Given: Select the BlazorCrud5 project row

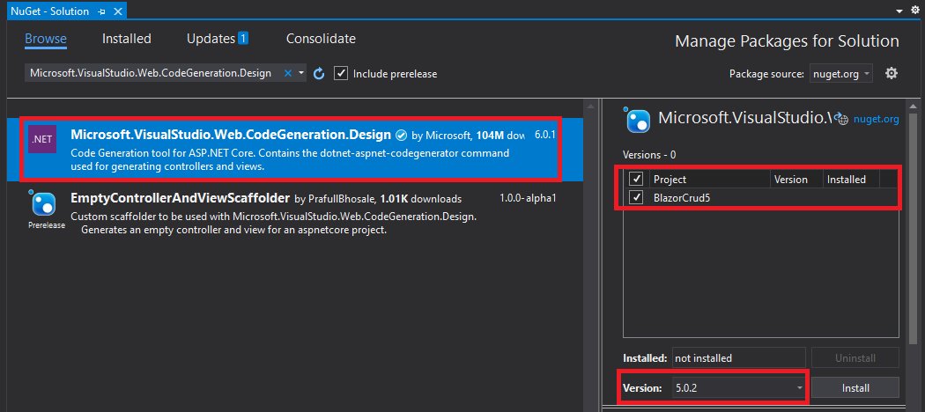Looking at the screenshot, I should [x=761, y=197].
